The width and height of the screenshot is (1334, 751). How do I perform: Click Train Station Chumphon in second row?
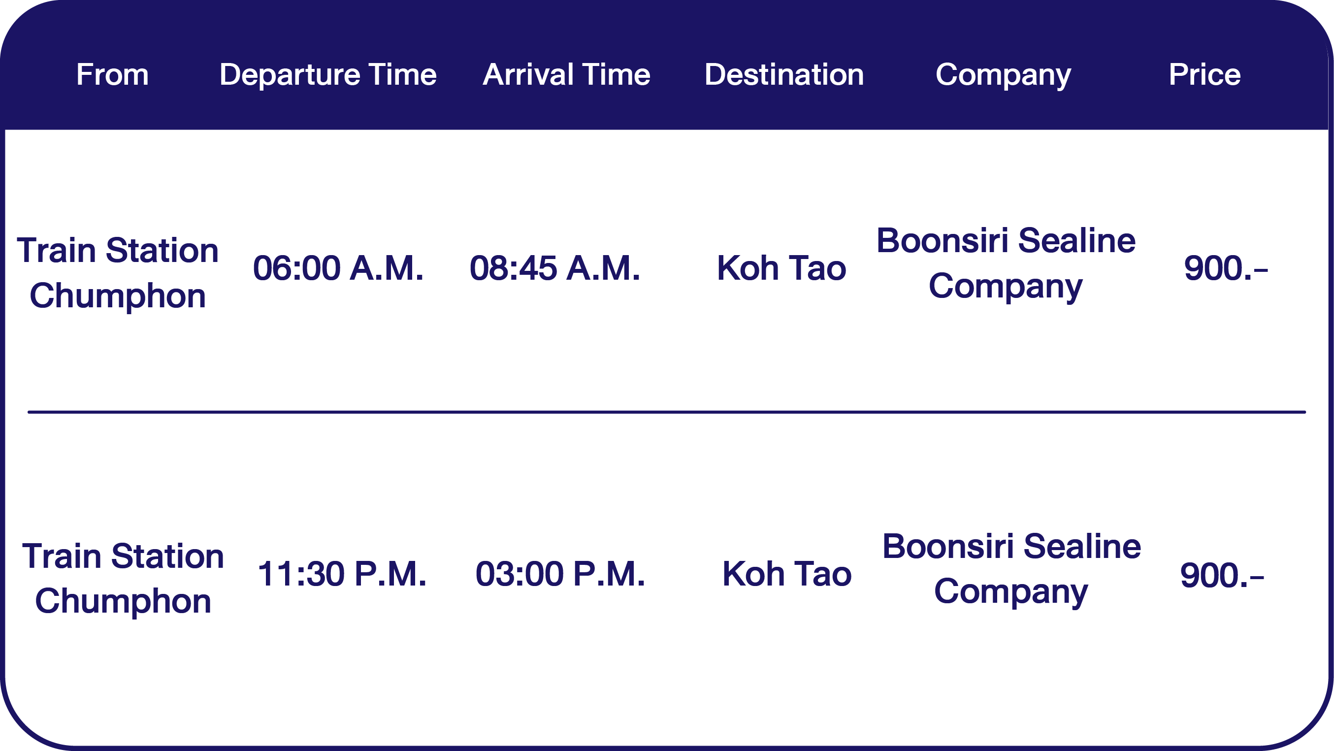tap(123, 578)
